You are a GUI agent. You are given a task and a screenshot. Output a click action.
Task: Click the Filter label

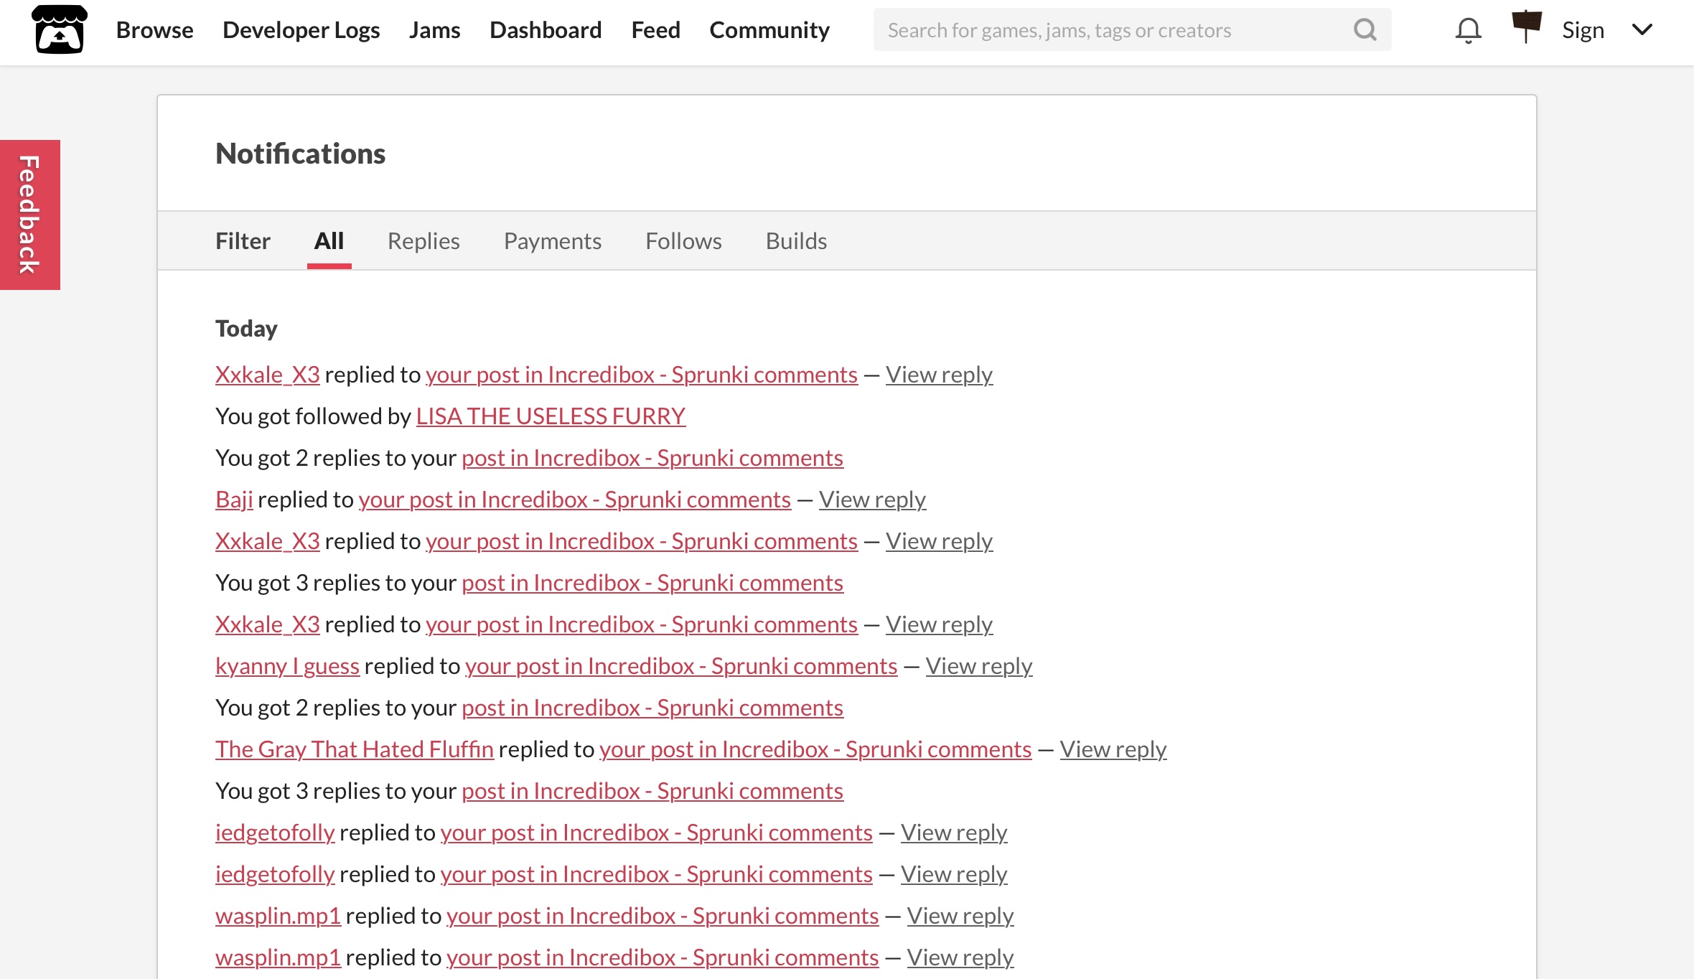coord(243,241)
